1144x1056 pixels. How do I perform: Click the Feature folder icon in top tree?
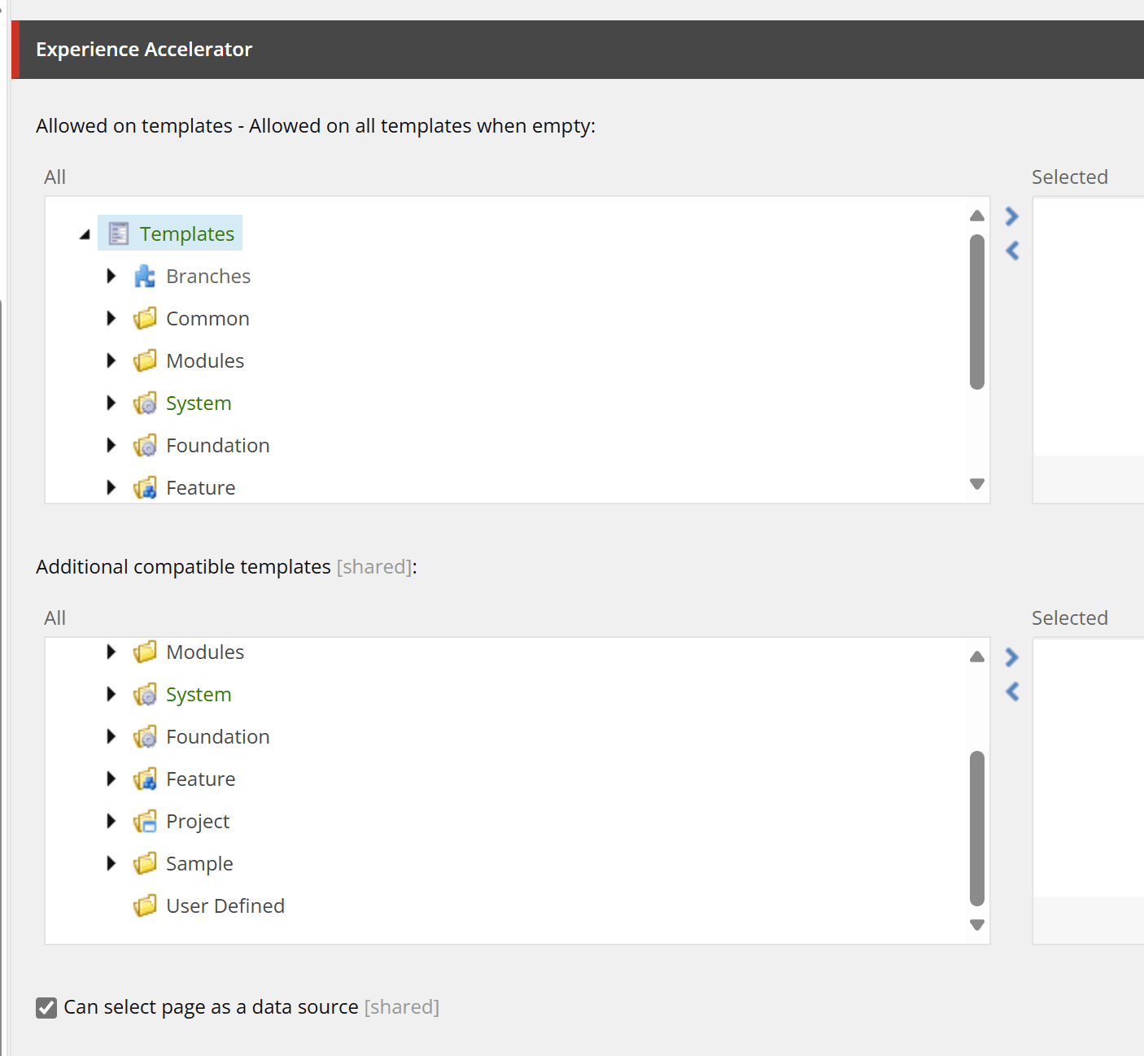coord(145,487)
